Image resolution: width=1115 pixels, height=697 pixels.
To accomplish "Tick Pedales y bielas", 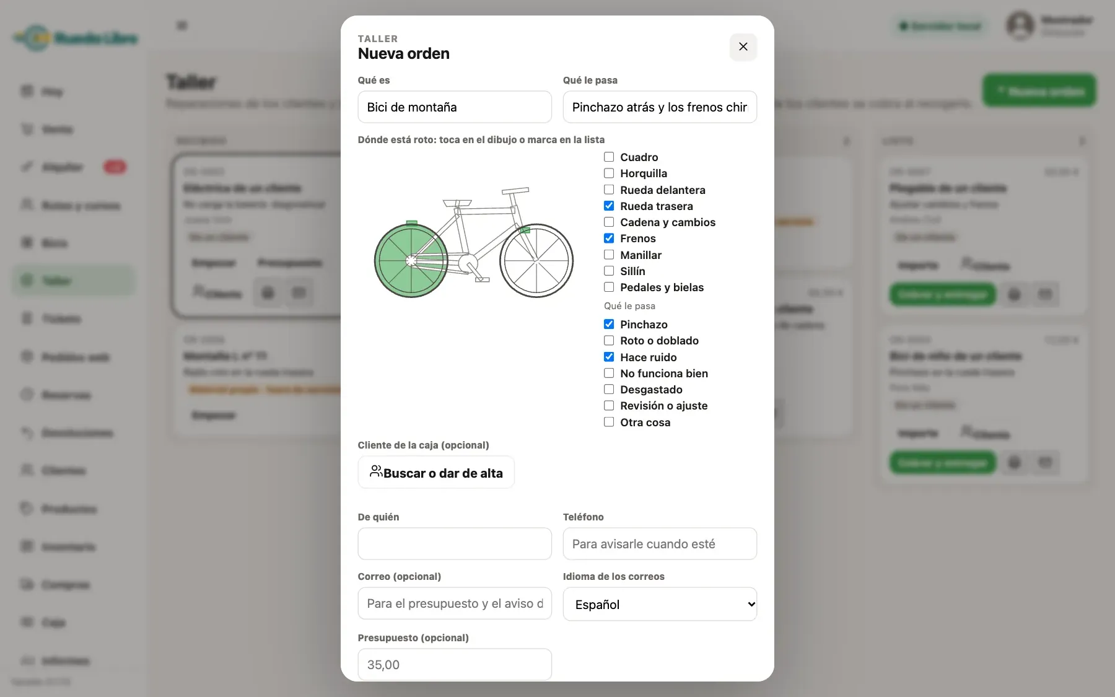I will pyautogui.click(x=609, y=287).
